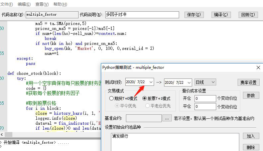Click the 保存(S) button
This screenshot has height=151, width=263.
pos(194,15)
